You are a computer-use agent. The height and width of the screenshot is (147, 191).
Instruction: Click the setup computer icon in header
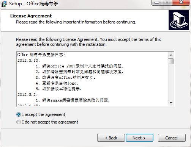(178, 20)
